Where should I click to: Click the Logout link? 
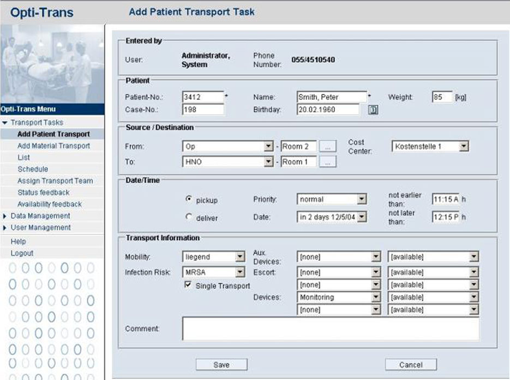[22, 253]
